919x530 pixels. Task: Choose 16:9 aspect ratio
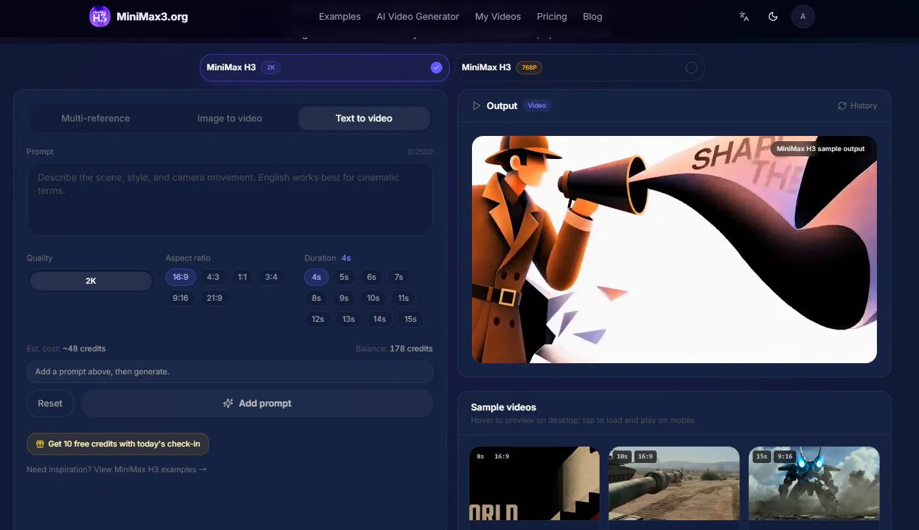pyautogui.click(x=180, y=277)
